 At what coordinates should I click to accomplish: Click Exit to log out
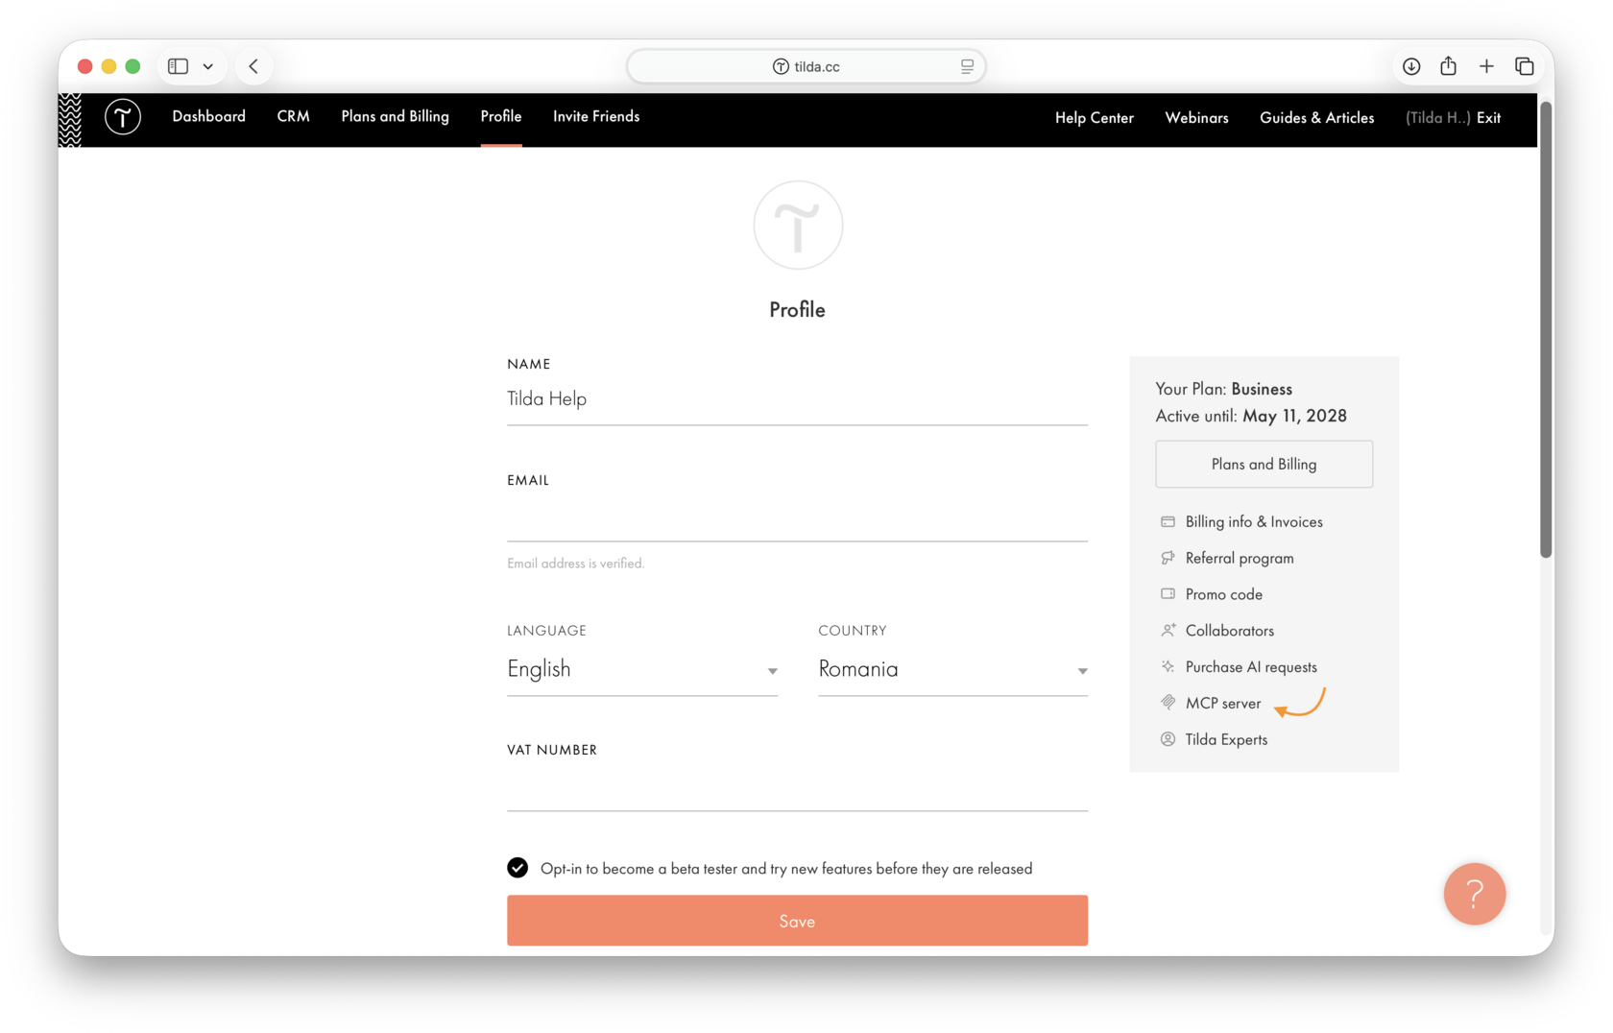1488,118
